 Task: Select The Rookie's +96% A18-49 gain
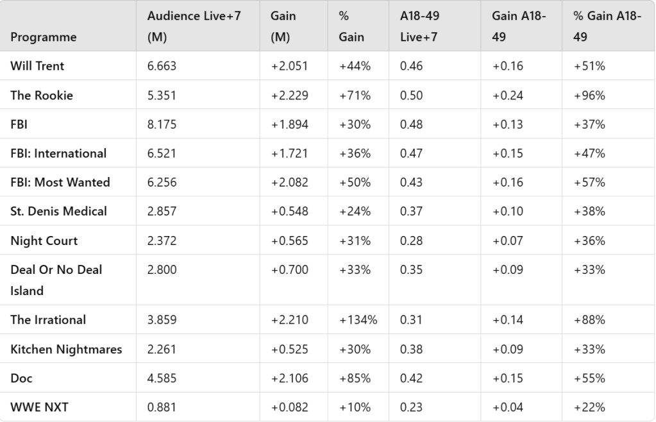(589, 96)
